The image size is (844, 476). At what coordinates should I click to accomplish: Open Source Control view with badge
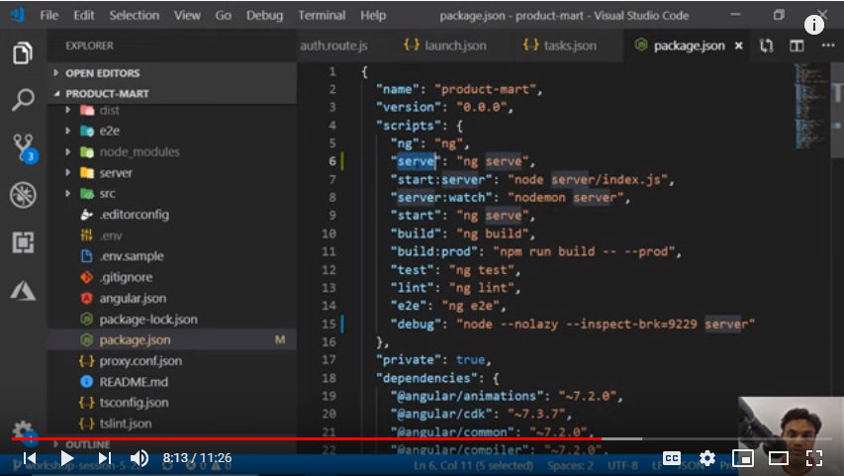[23, 148]
